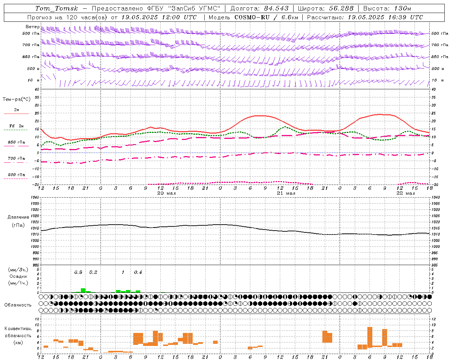Select the Прогноз на 120 часа(ов) text
Viewport: 450px width, 360px height.
point(67,17)
